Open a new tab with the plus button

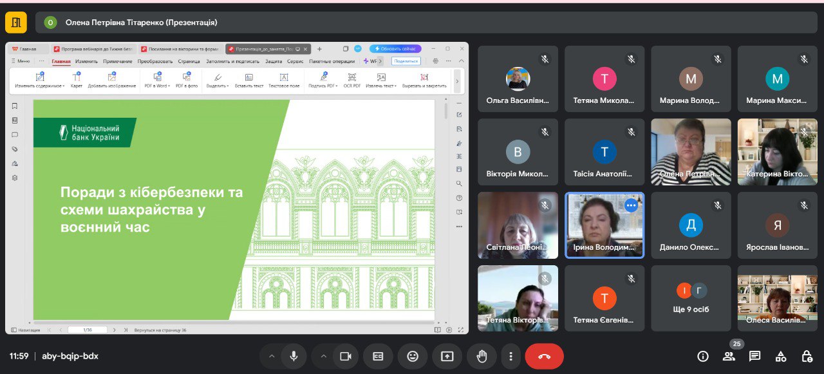(x=319, y=49)
